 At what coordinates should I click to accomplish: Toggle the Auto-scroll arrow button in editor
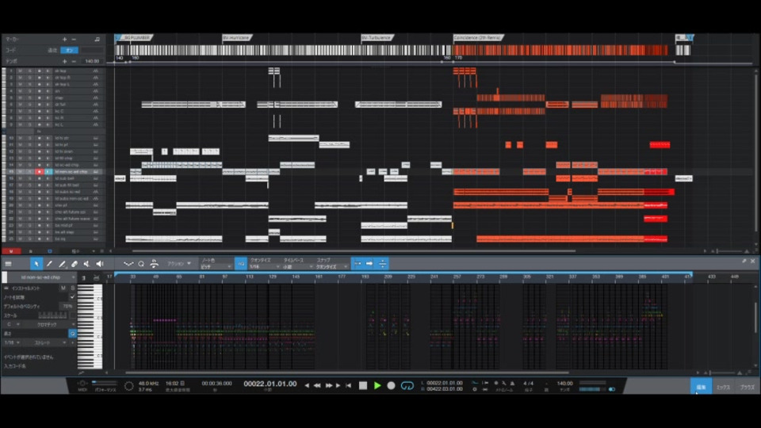click(369, 263)
